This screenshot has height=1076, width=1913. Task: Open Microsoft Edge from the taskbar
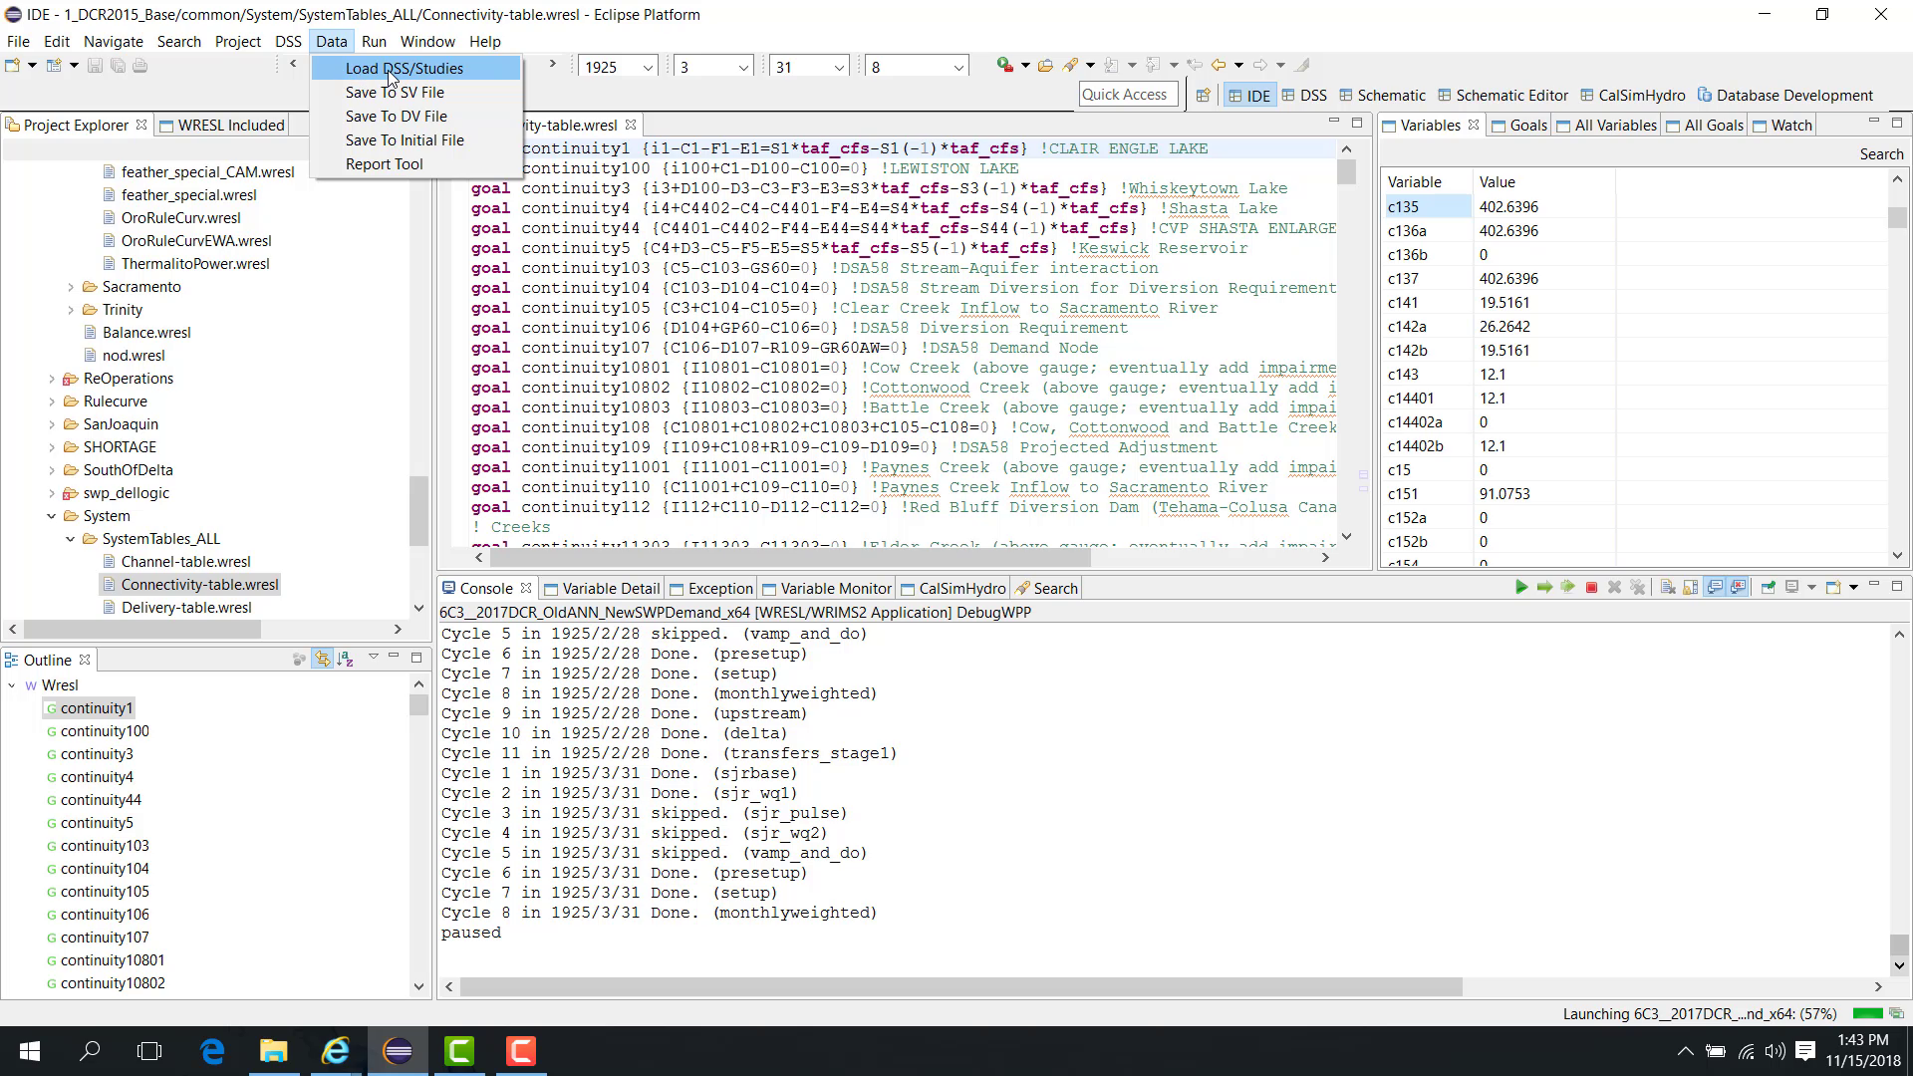(x=212, y=1051)
